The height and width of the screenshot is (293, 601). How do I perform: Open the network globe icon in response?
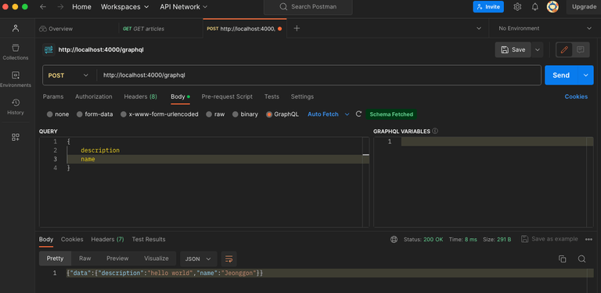pos(394,239)
